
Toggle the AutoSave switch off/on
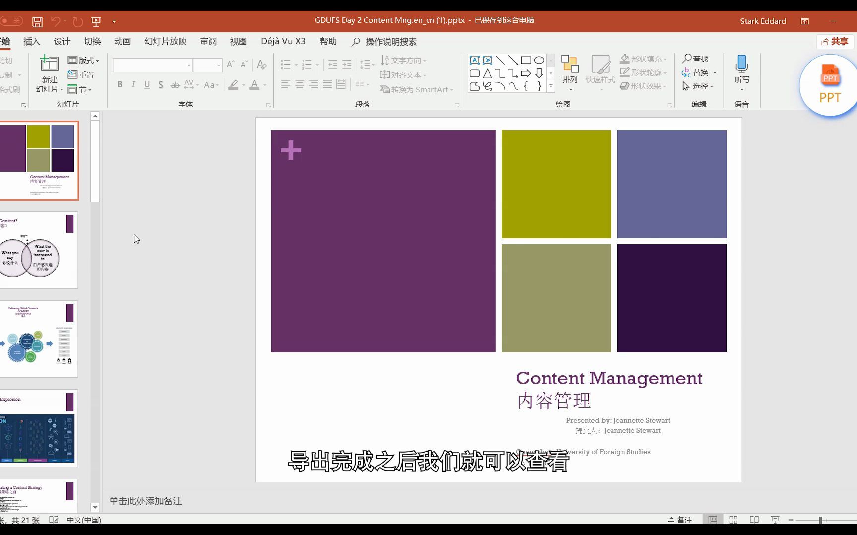point(11,21)
